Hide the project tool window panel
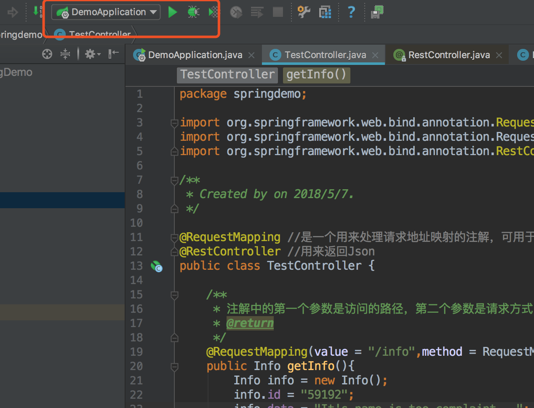The width and height of the screenshot is (534, 408). pos(113,54)
